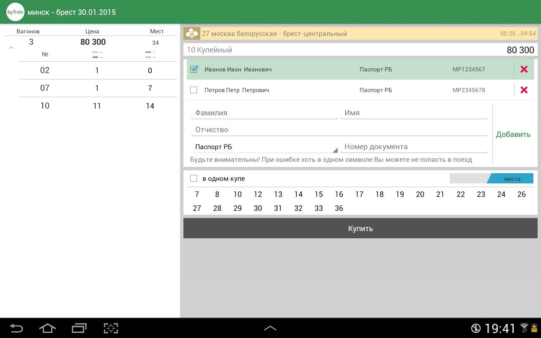541x338 pixels.
Task: Choose seat number 18
Action: tap(380, 194)
